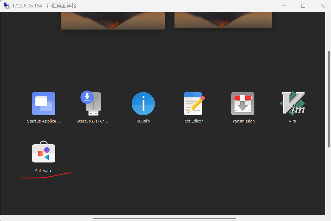Launch the Text Editor icon

(x=194, y=104)
